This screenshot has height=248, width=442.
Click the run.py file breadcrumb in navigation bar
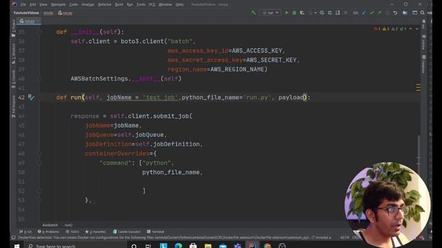(66, 13)
